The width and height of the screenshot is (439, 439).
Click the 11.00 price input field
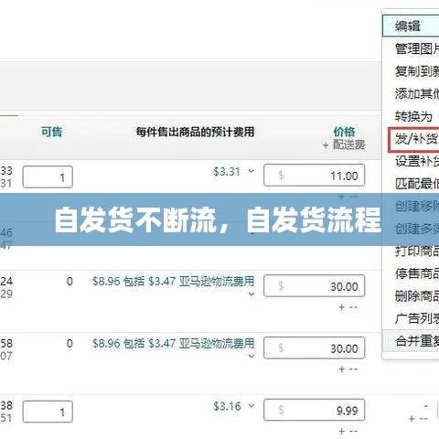[315, 176]
